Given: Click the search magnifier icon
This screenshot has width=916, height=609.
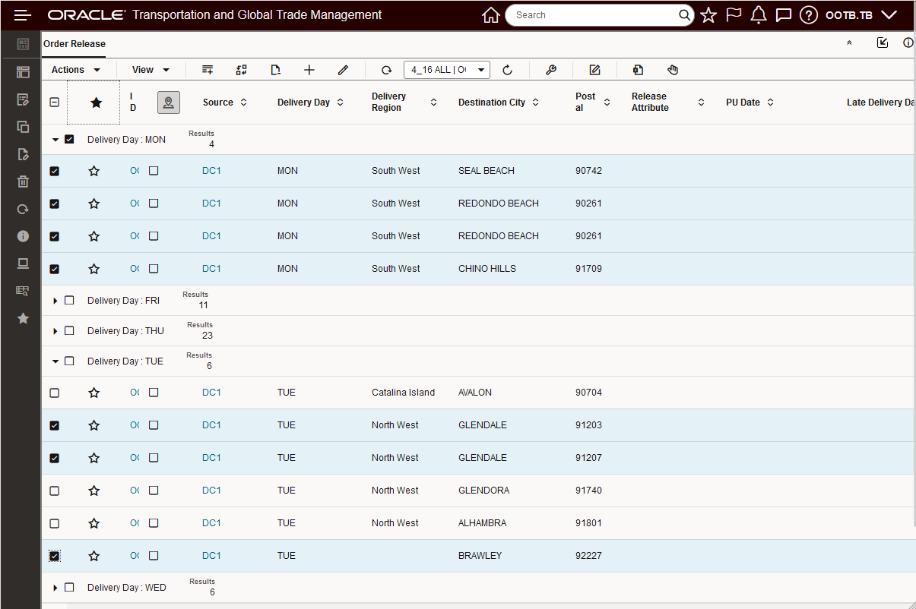Looking at the screenshot, I should pyautogui.click(x=684, y=15).
